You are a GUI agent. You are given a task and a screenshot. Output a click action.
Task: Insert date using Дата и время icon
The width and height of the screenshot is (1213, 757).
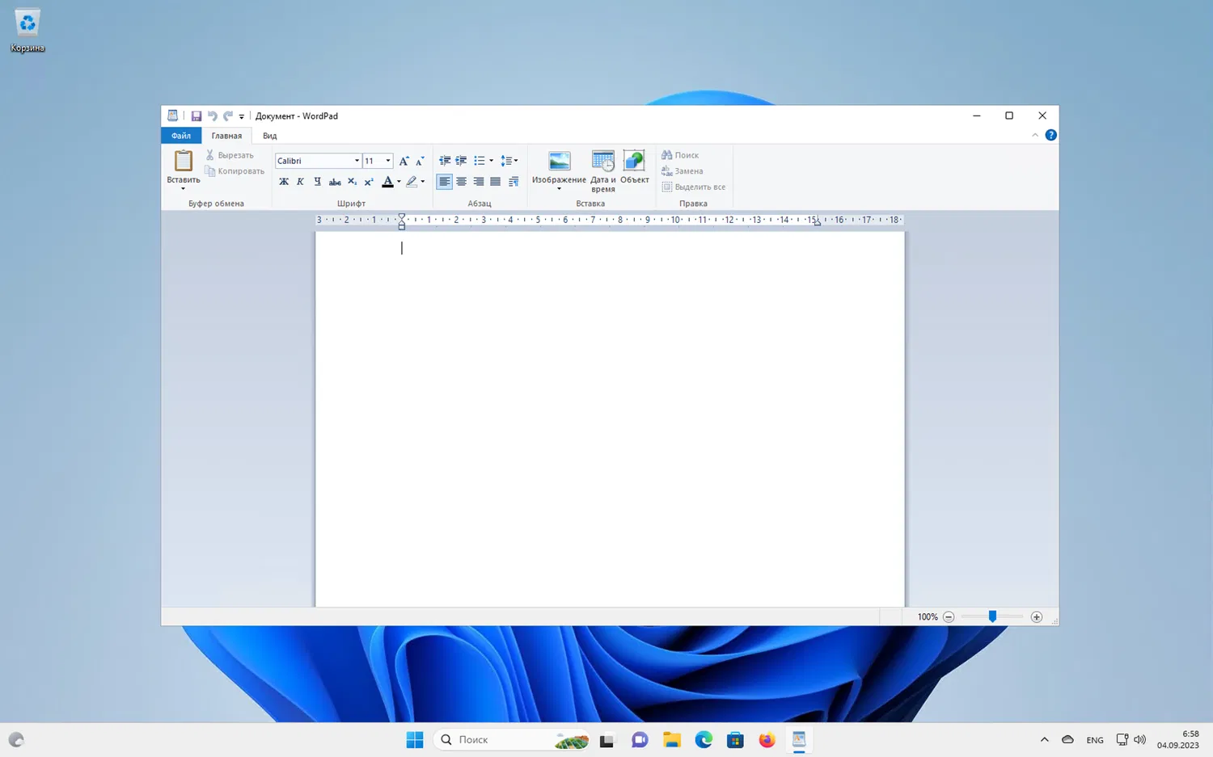pyautogui.click(x=602, y=162)
